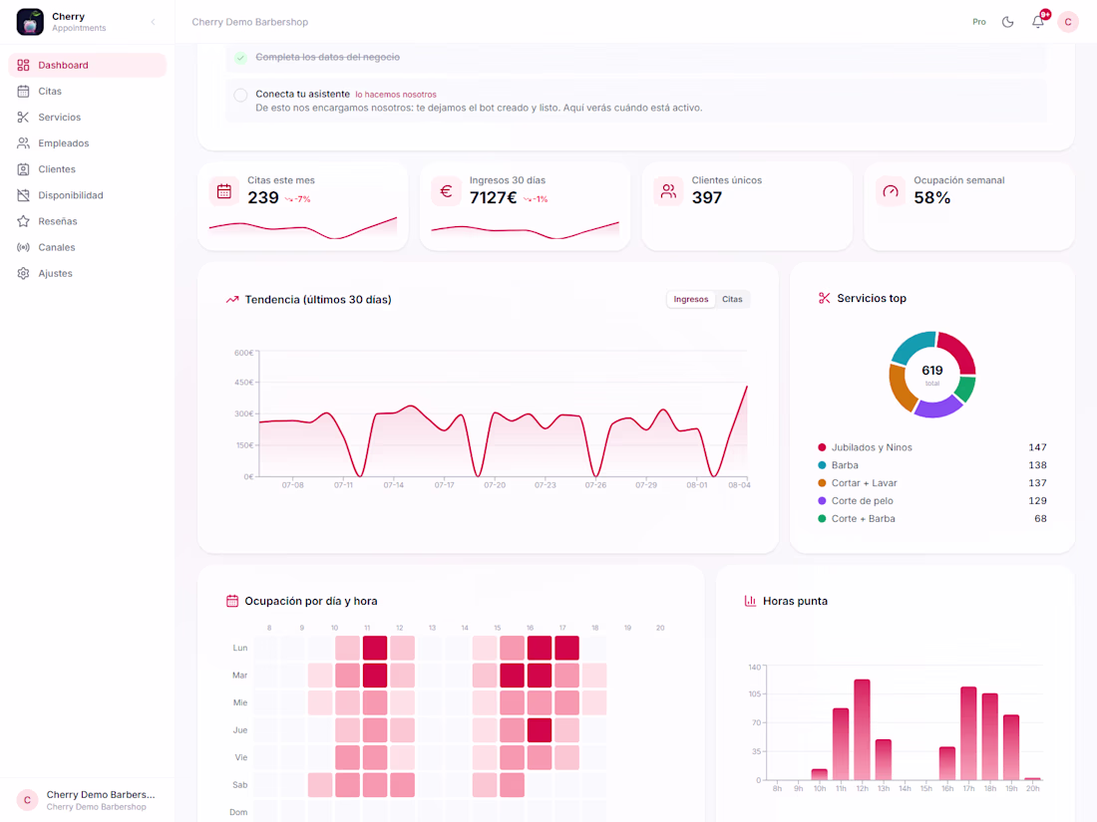1097x822 pixels.
Task: Click the Servicios top scissors icon
Action: 824,299
